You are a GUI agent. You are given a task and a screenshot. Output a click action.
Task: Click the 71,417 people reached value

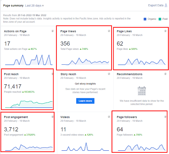pos(13,86)
